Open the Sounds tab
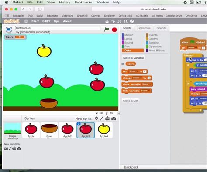The image size is (207, 172). [x=162, y=28]
